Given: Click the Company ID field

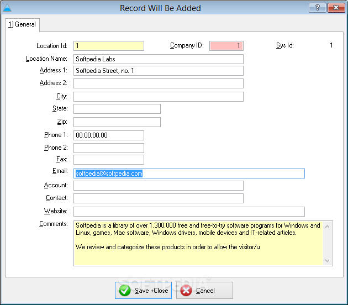Looking at the screenshot, I should point(226,46).
